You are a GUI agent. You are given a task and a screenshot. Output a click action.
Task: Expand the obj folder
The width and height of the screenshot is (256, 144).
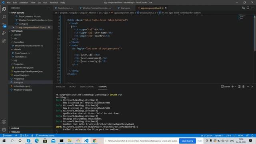point(15,60)
